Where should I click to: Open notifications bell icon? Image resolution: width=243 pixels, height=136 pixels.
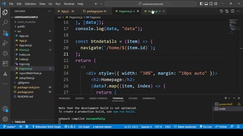[238, 127]
